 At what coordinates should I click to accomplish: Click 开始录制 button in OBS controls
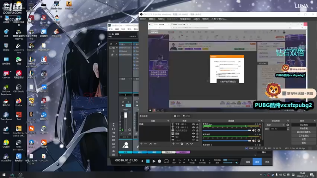click(x=304, y=129)
